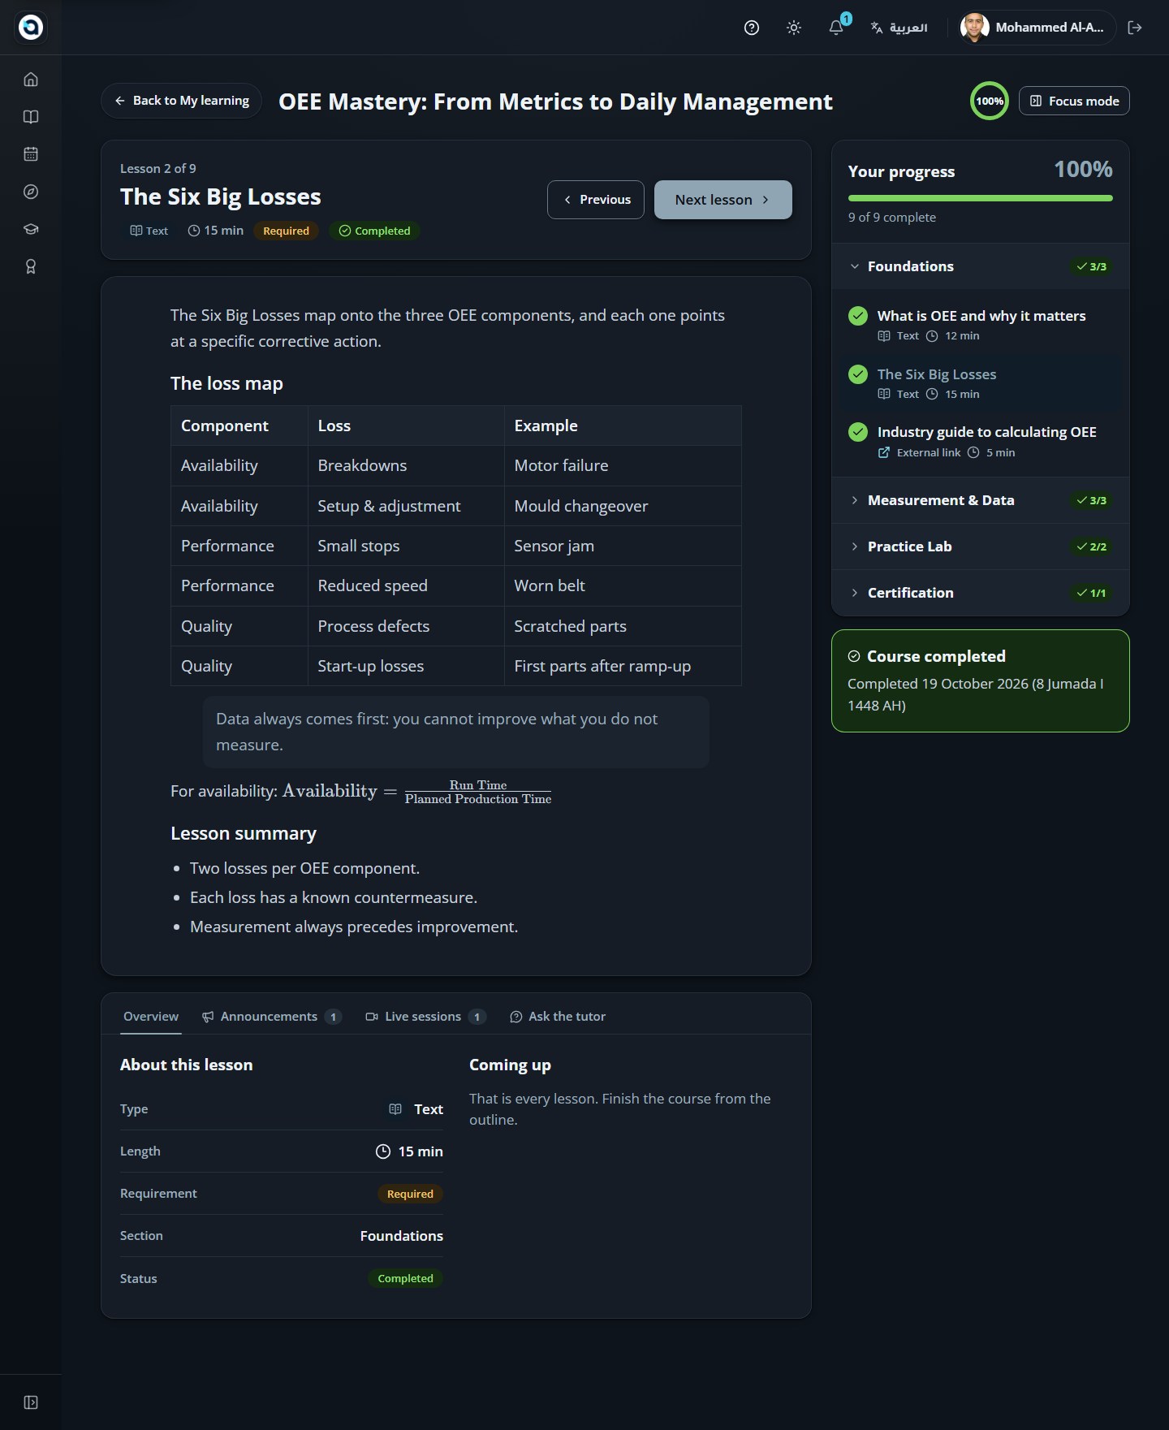The height and width of the screenshot is (1430, 1169).
Task: Switch to the Live sessions tab
Action: tap(426, 1017)
